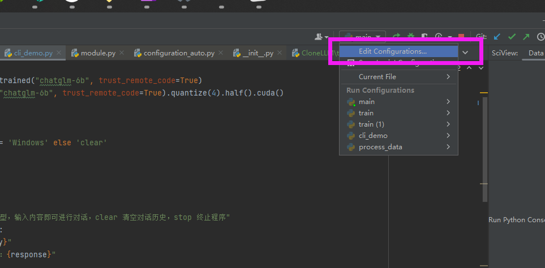
Task: Expand submenu arrow beside train
Action: (x=448, y=113)
